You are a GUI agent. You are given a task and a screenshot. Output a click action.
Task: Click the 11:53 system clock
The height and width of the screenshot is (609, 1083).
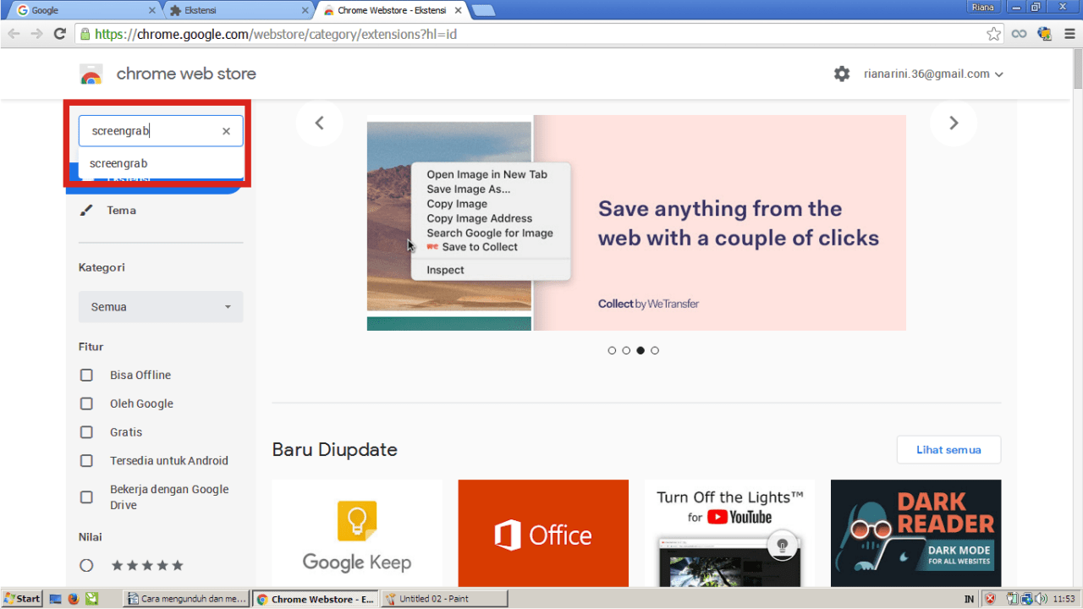click(x=1064, y=599)
